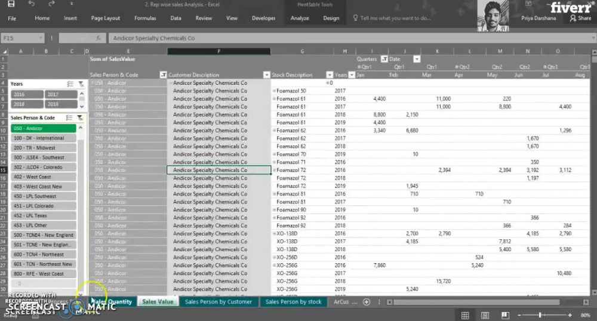597x321 pixels.
Task: Open the Review ribbon tab
Action: tap(204, 18)
